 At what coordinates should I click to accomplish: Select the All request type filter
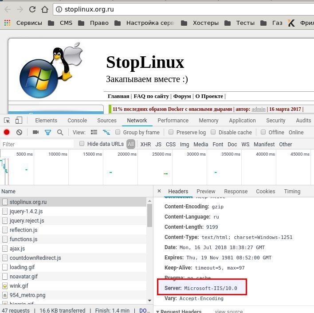point(131,144)
